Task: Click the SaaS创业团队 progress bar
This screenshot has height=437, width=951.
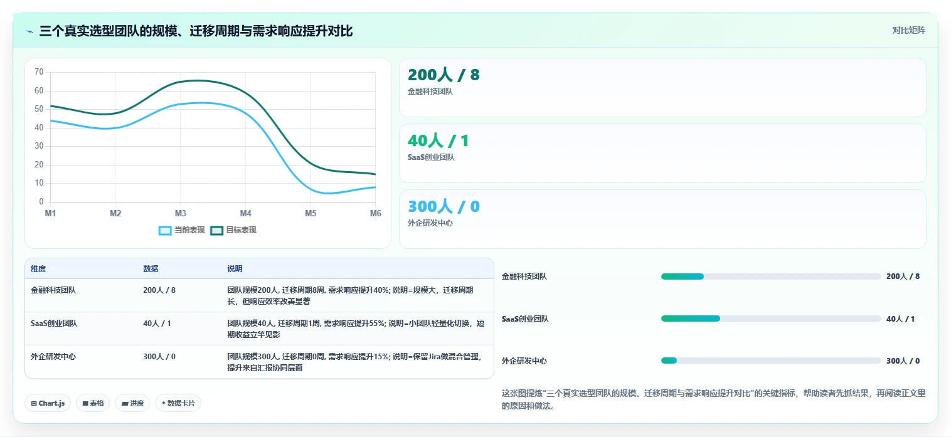Action: 771,319
